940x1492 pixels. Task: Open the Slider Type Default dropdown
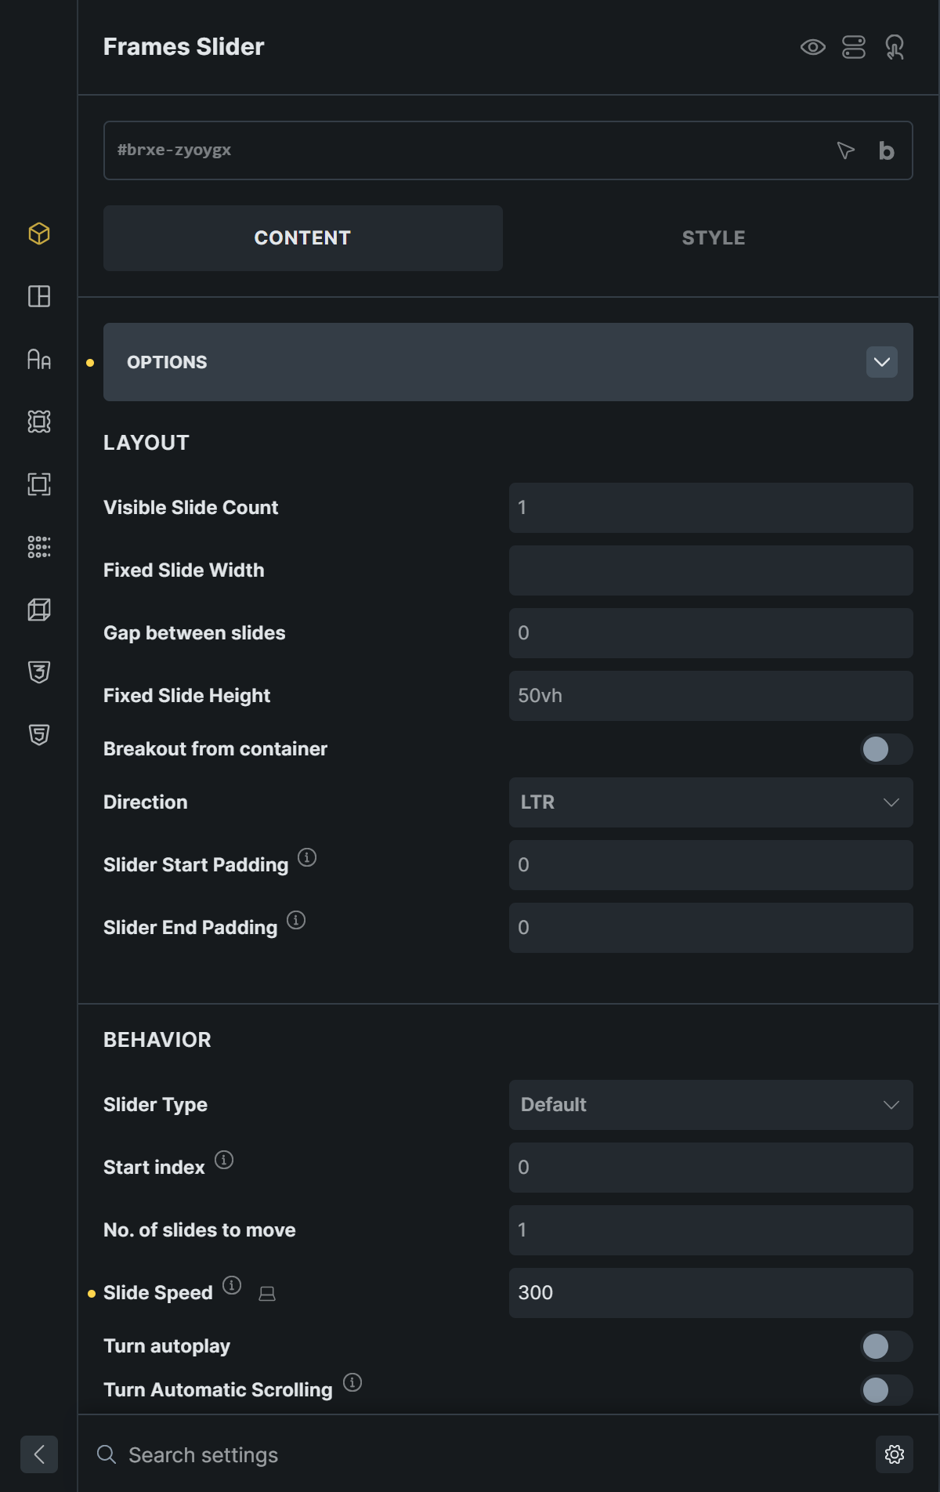point(711,1105)
